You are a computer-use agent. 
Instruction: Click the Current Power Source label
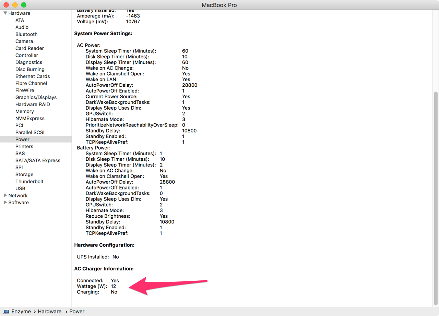click(111, 97)
